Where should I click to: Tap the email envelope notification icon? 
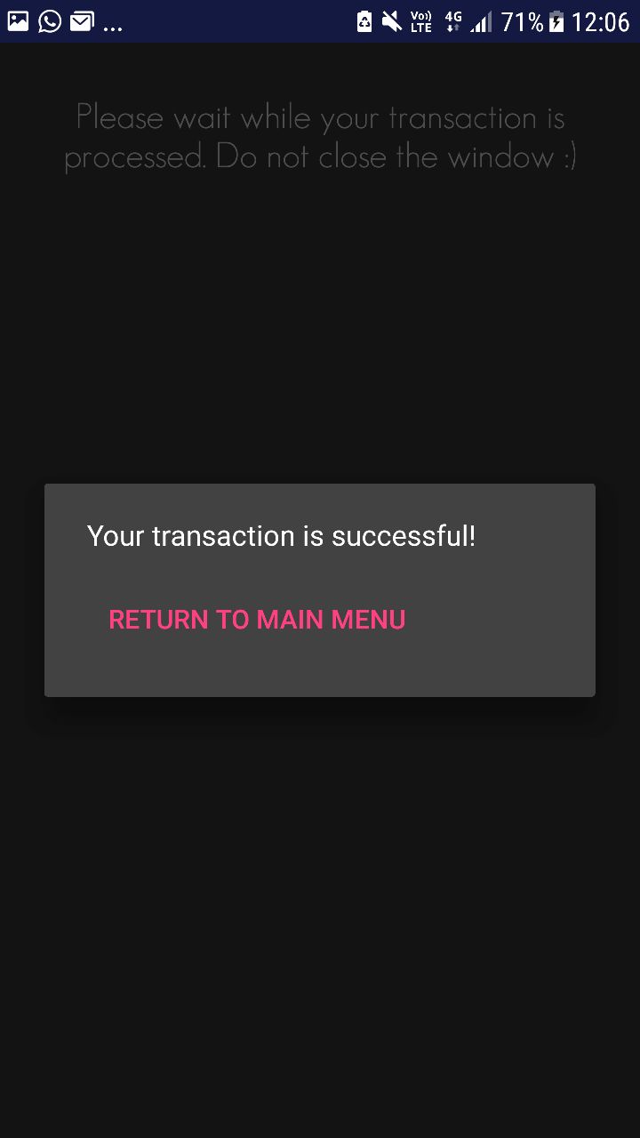[x=82, y=21]
